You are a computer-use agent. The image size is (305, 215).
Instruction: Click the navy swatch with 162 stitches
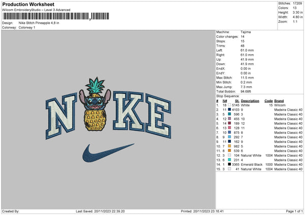230,141
